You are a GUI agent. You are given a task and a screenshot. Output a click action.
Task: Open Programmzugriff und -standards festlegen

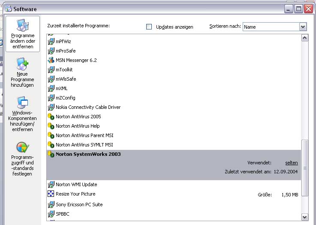tap(22, 159)
